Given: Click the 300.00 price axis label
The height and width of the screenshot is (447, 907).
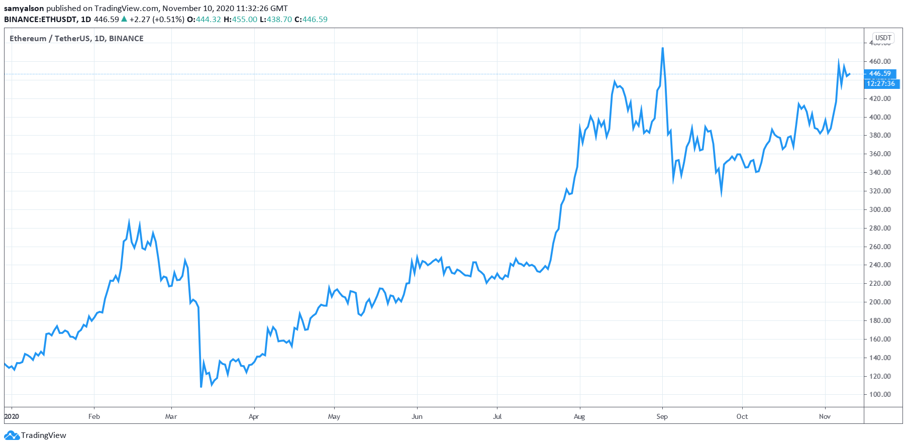Looking at the screenshot, I should click(879, 209).
